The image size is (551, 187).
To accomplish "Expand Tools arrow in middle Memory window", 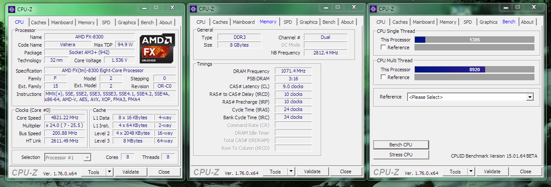I will (291, 172).
